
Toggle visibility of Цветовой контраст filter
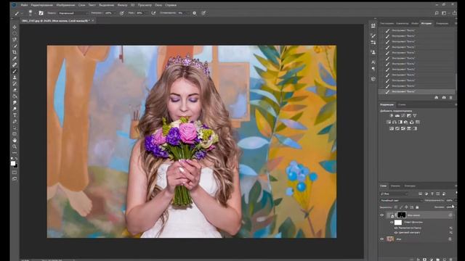[x=396, y=233]
